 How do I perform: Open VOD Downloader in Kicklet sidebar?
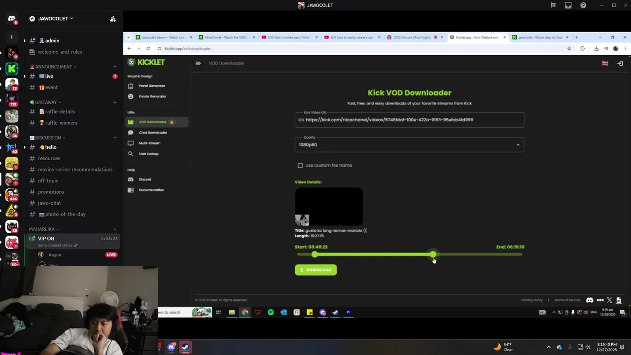tap(157, 122)
